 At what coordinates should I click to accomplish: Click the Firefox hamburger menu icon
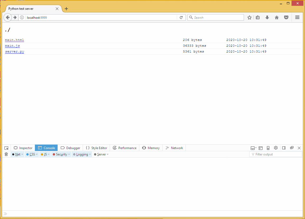(297, 17)
